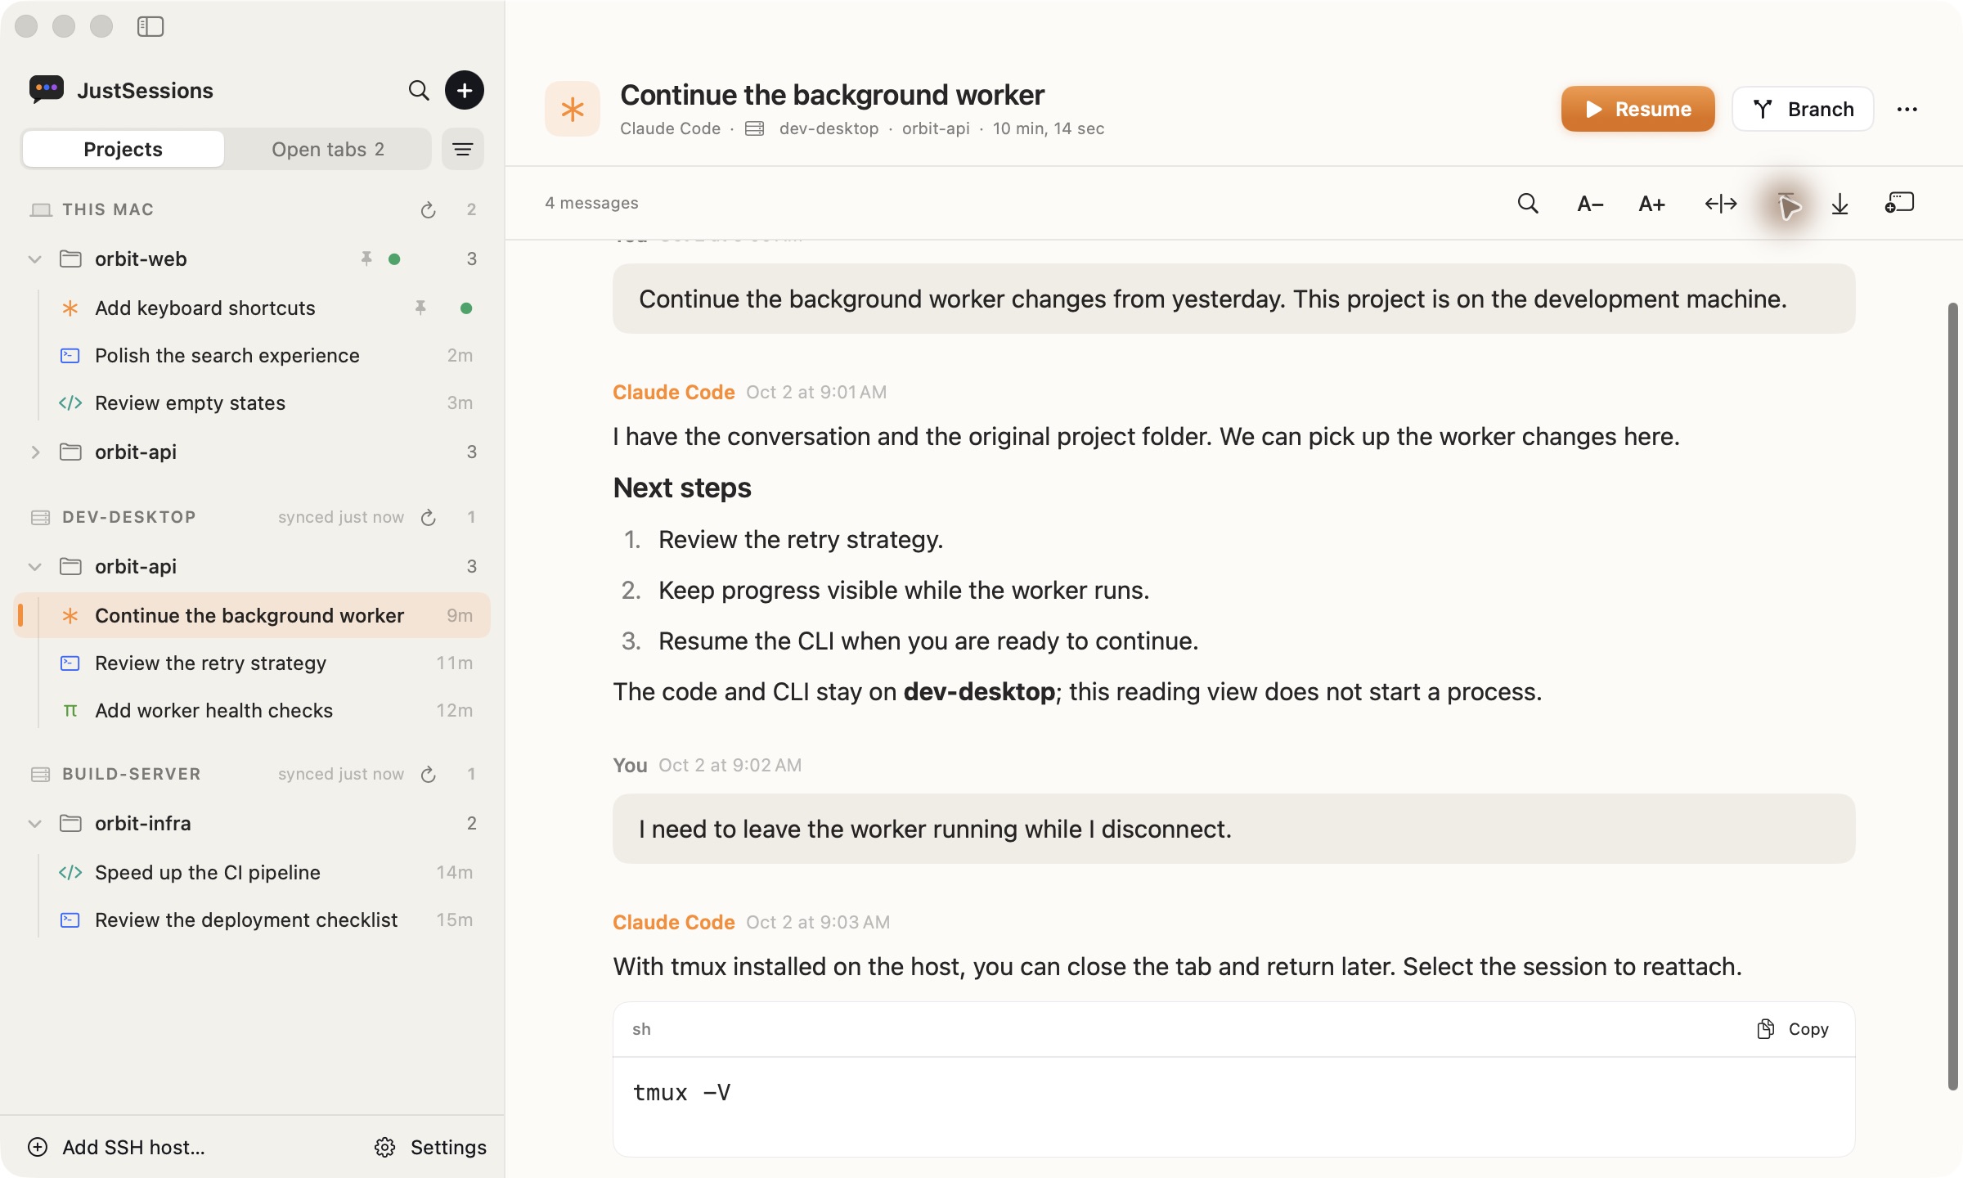The height and width of the screenshot is (1178, 1963).
Task: Collapse orbit-api folder under DEV-DESKTOP
Action: (x=35, y=567)
